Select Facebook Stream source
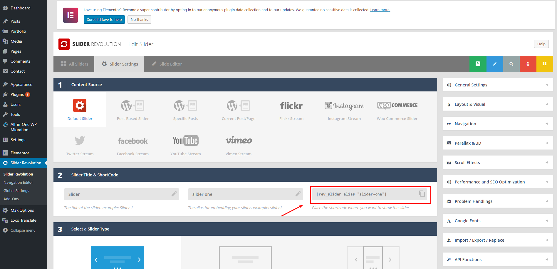 [x=133, y=145]
